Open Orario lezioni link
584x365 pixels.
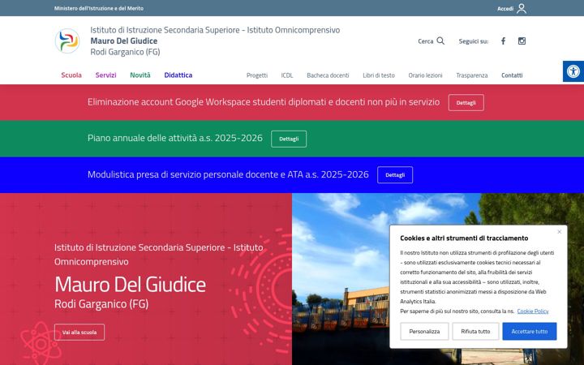point(425,75)
